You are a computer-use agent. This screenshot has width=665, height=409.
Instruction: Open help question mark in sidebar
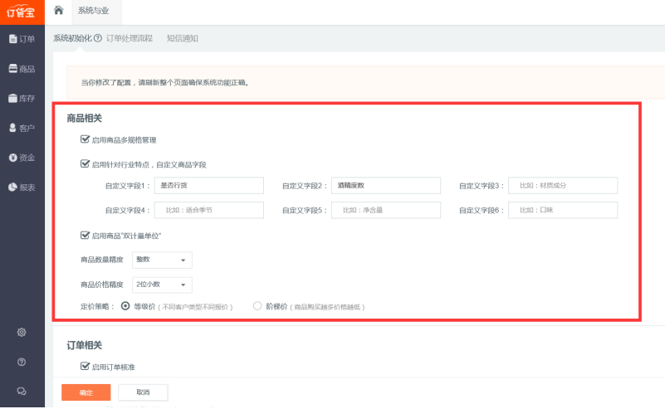[x=22, y=362]
